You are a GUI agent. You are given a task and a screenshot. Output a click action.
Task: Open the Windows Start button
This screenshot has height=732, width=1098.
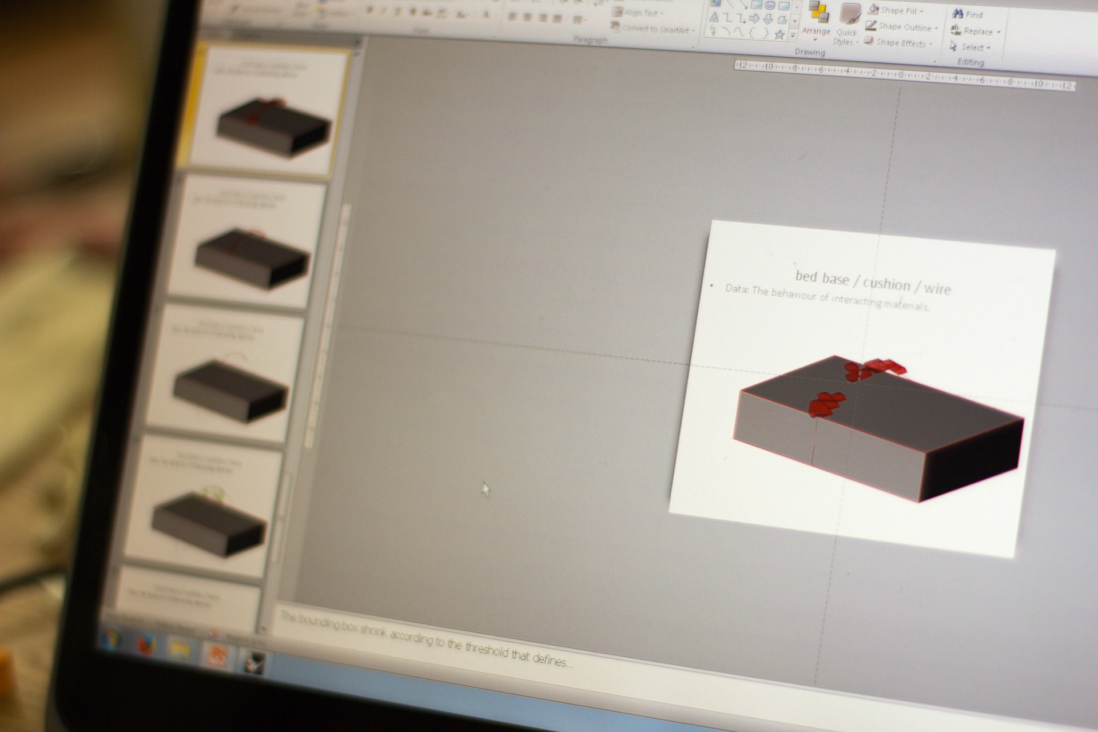click(112, 639)
